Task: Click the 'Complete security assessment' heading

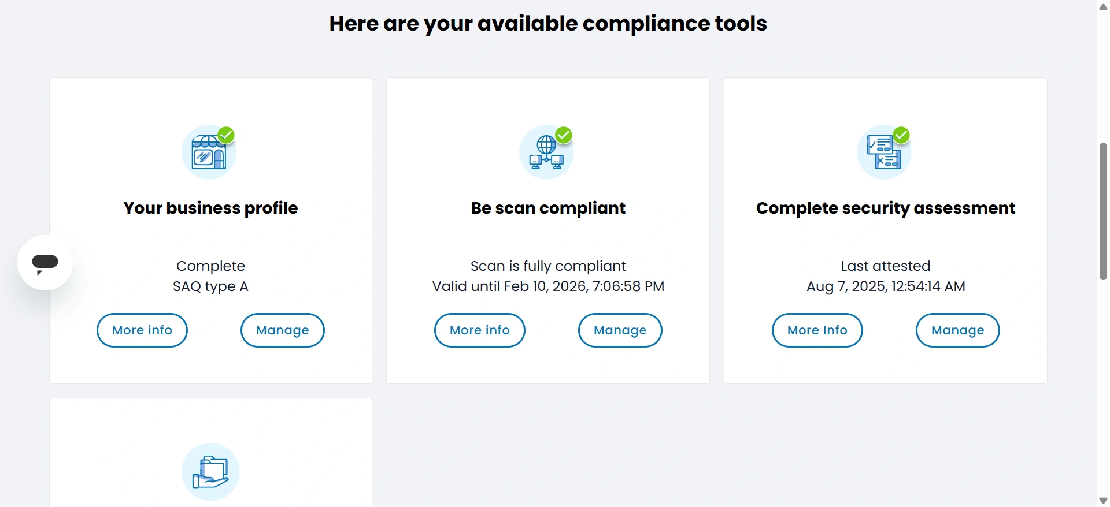Action: pyautogui.click(x=886, y=208)
